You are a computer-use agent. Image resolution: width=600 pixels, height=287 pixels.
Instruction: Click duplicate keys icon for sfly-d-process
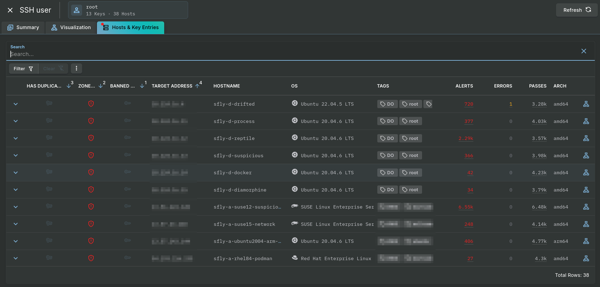point(49,120)
